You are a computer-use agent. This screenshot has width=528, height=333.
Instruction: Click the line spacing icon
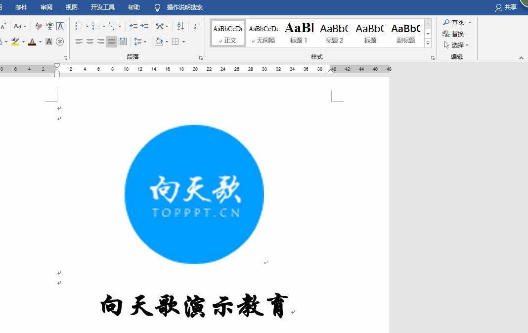138,42
